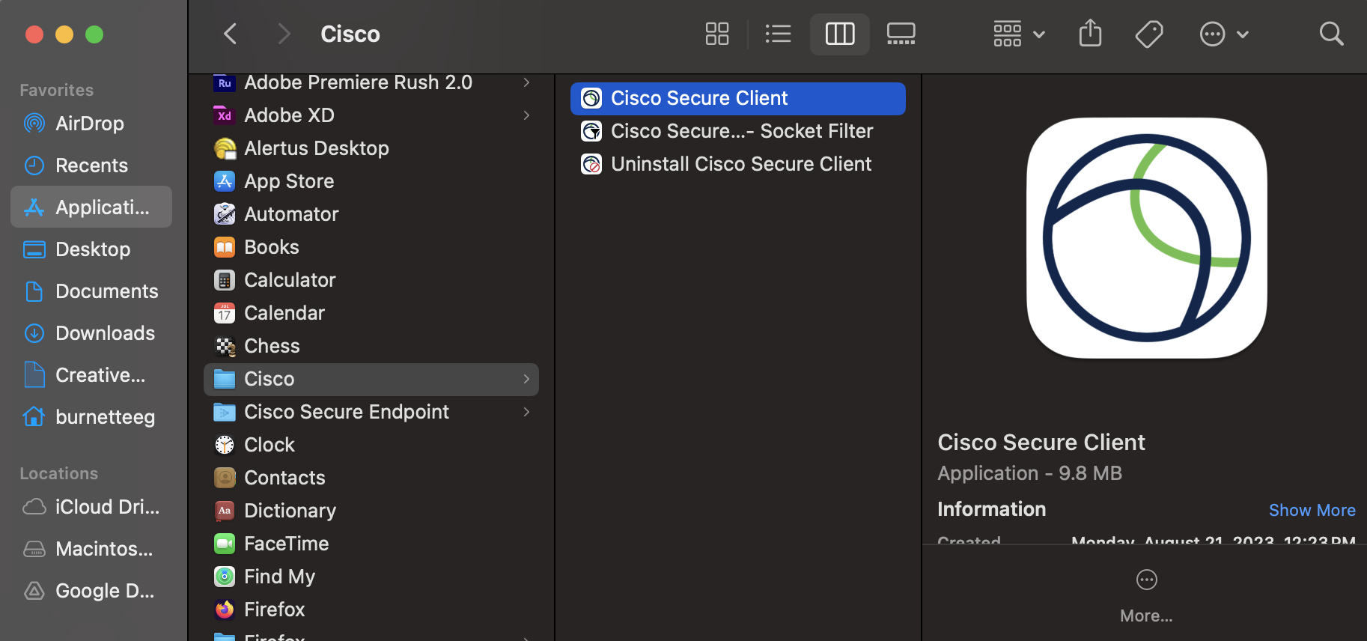The height and width of the screenshot is (641, 1367).
Task: Go forward using the forward arrow
Action: 284,34
